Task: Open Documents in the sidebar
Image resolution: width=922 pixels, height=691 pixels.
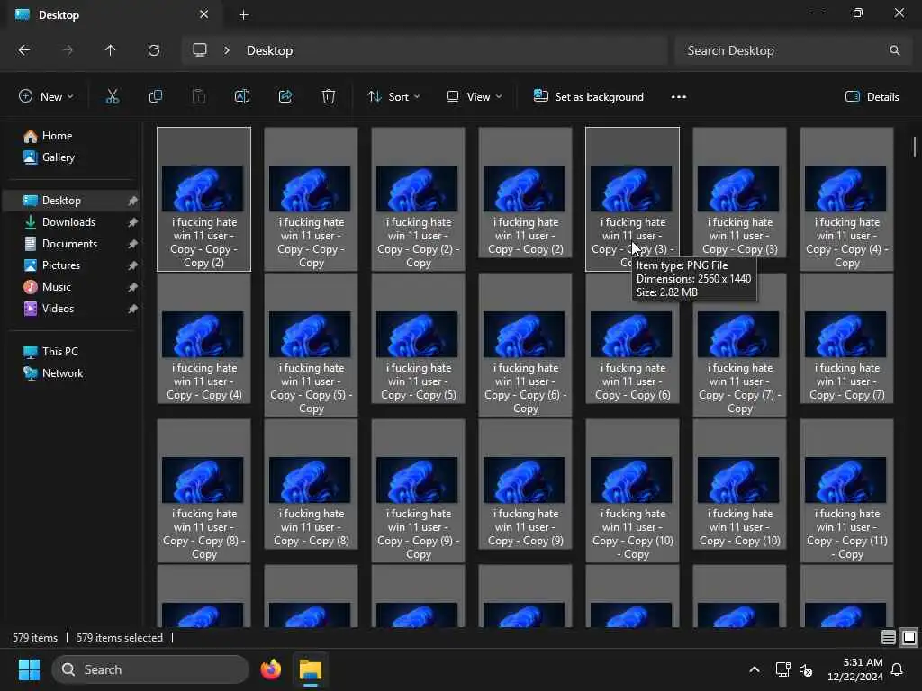Action: 69,244
